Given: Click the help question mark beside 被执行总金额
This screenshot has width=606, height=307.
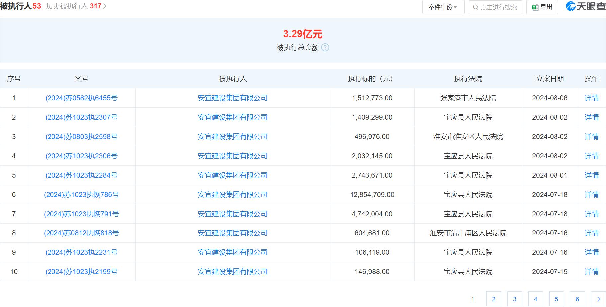Looking at the screenshot, I should pos(325,48).
